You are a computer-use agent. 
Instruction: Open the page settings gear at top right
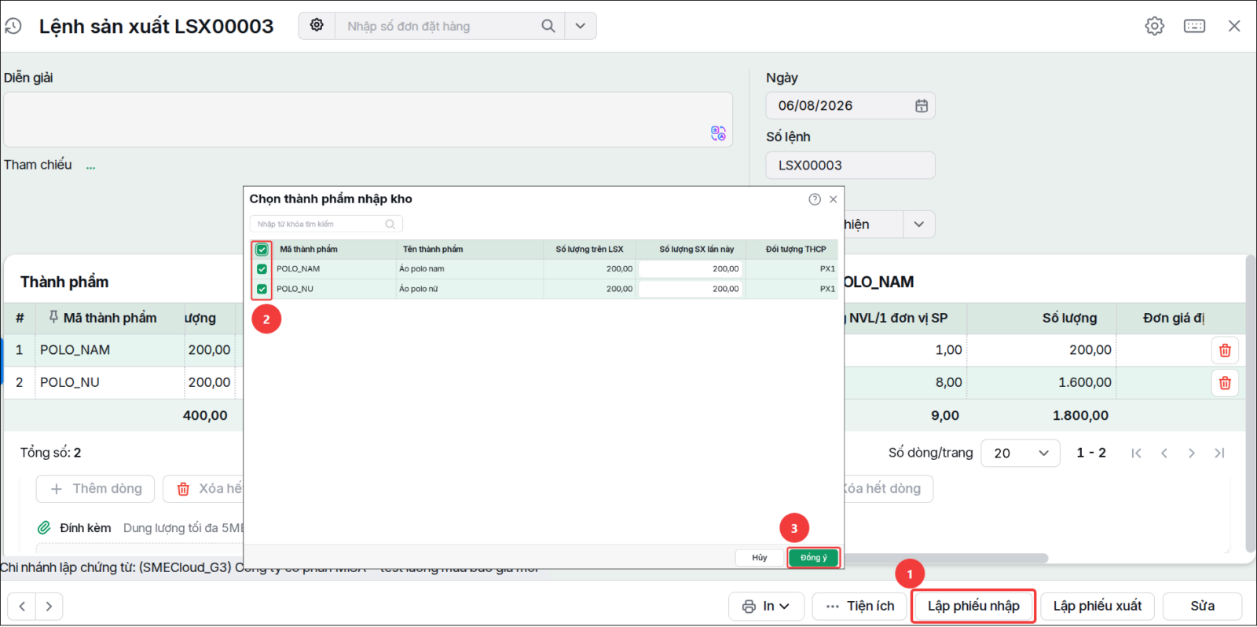click(x=1154, y=26)
